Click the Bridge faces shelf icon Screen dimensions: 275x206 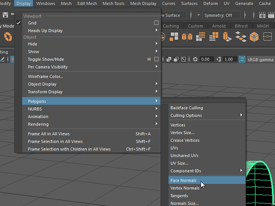click(241, 36)
